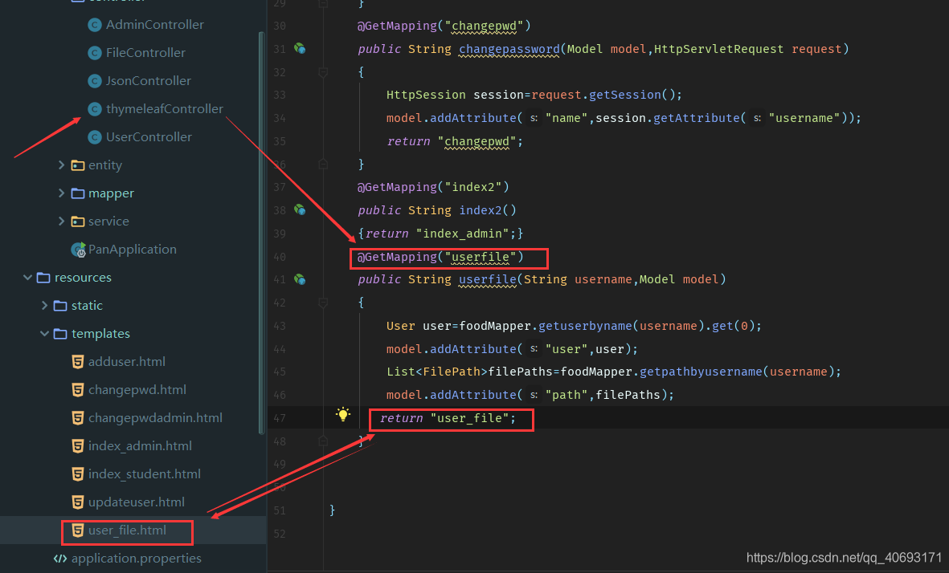Viewport: 949px width, 573px height.
Task: Toggle code fold marker on line 48
Action: pos(323,441)
